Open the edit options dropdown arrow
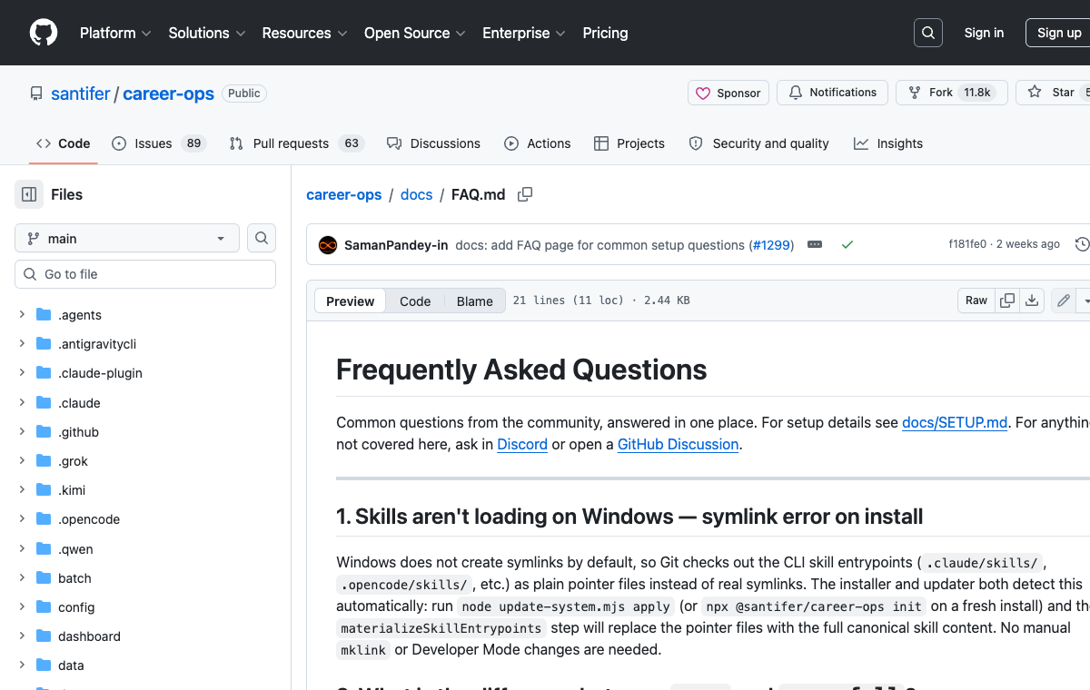Image resolution: width=1090 pixels, height=690 pixels. point(1084,301)
